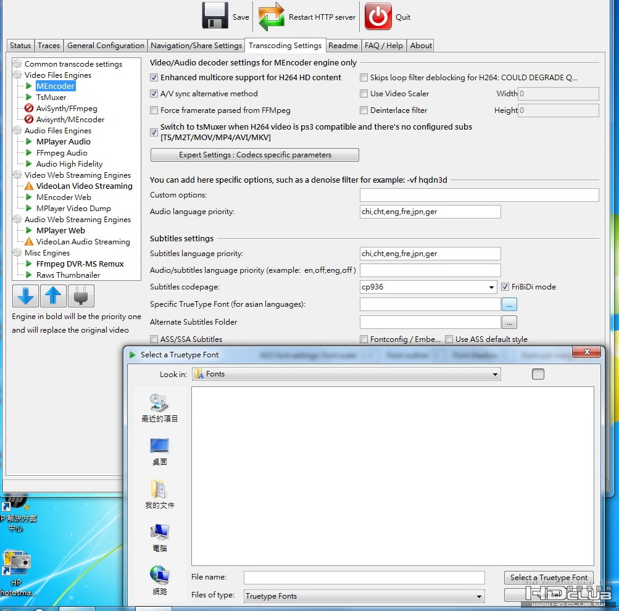
Task: Open recent items place in font dialog
Action: click(159, 408)
